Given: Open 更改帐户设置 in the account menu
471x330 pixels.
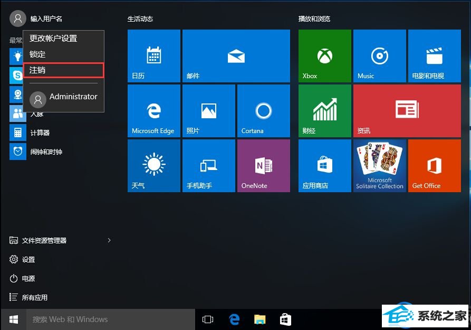Looking at the screenshot, I should pyautogui.click(x=63, y=38).
